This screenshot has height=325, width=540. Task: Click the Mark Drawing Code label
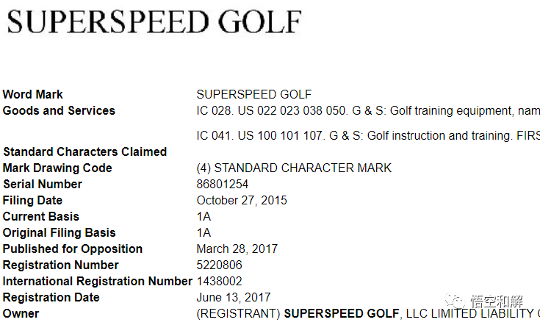tap(57, 168)
